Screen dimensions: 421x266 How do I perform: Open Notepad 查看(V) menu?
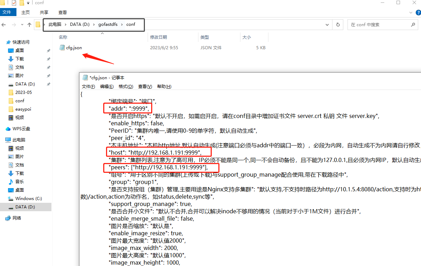pyautogui.click(x=145, y=87)
